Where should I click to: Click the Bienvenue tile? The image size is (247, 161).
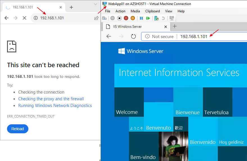[188, 102]
